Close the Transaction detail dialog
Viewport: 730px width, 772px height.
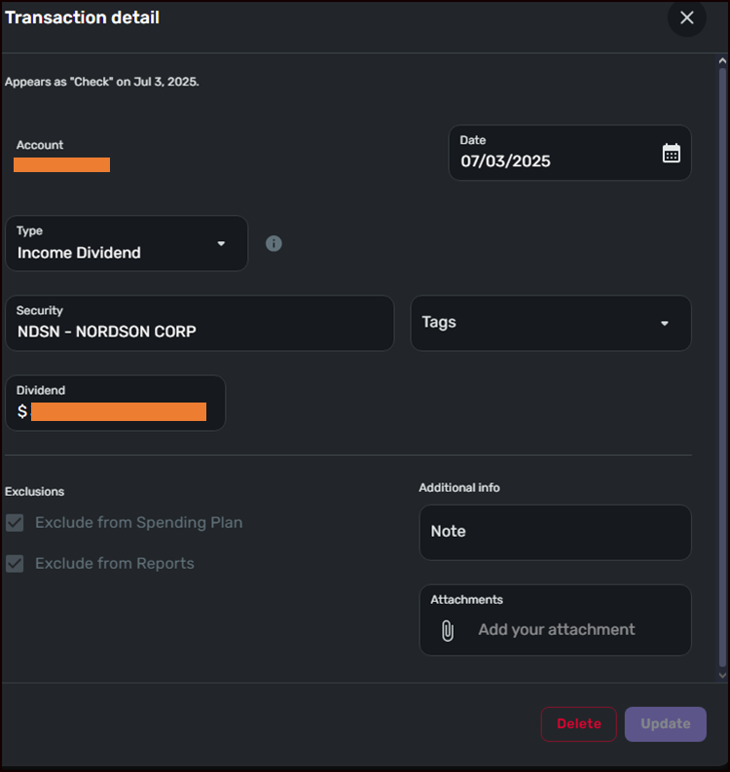(687, 18)
